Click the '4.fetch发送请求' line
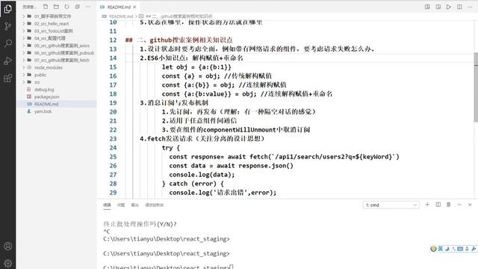The image size is (478, 269). [202, 139]
